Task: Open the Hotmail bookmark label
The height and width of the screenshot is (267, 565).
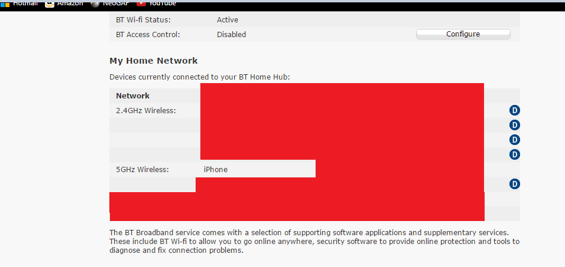Action: coord(25,3)
